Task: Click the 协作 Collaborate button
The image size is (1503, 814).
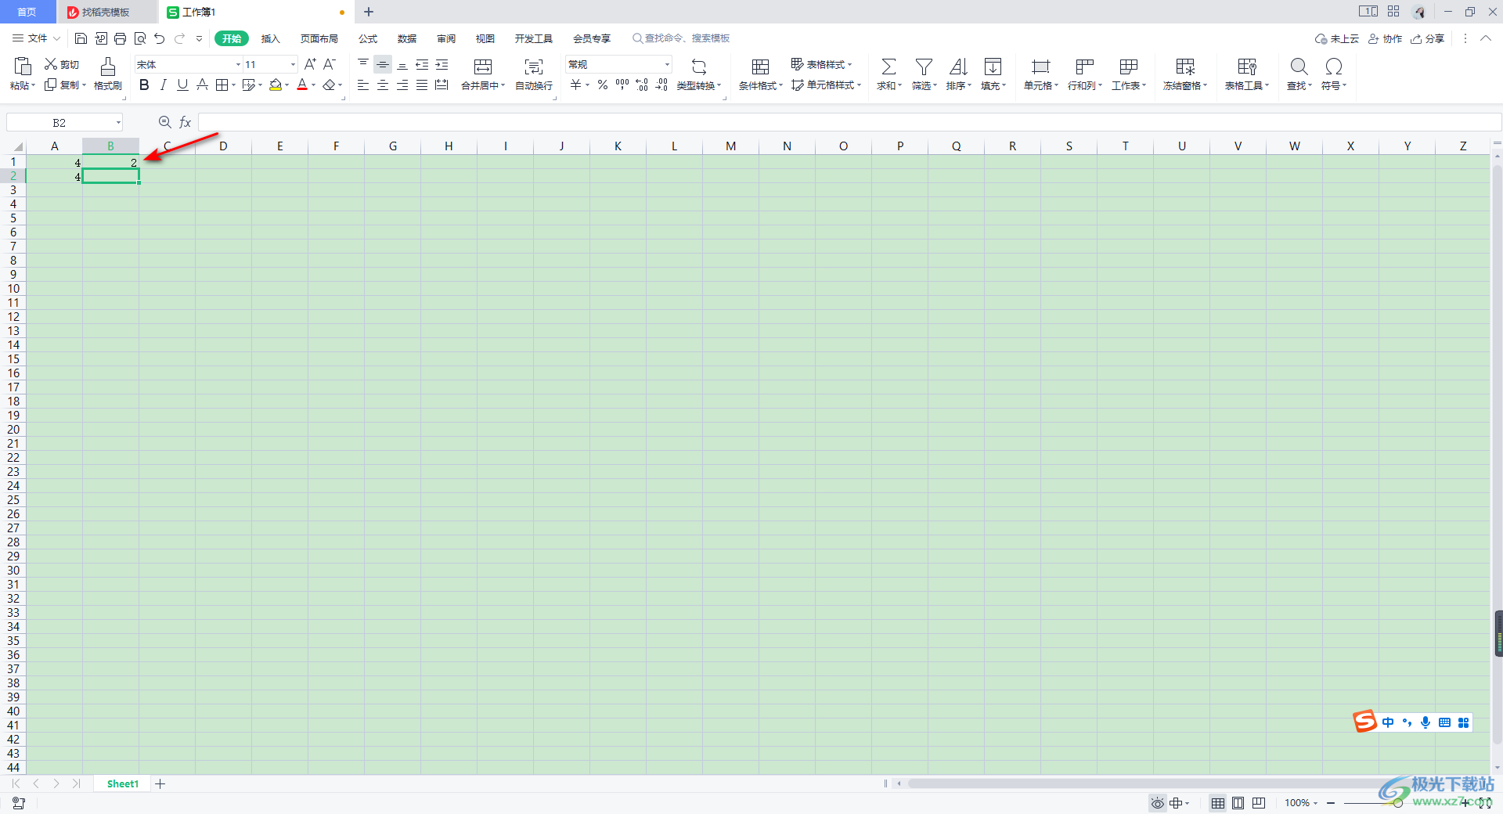Action: pyautogui.click(x=1385, y=38)
